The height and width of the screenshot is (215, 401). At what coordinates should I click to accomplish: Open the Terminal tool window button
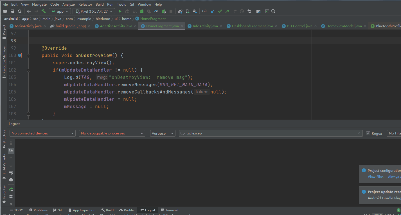170,210
